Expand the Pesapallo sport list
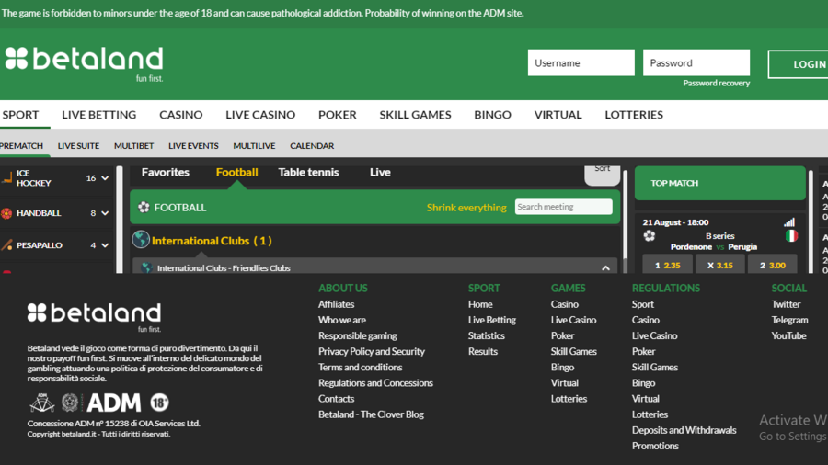Viewport: 828px width, 465px height. coord(105,245)
